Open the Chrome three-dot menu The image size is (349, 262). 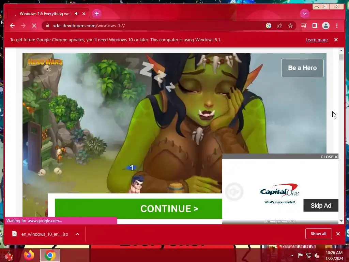[x=337, y=26]
